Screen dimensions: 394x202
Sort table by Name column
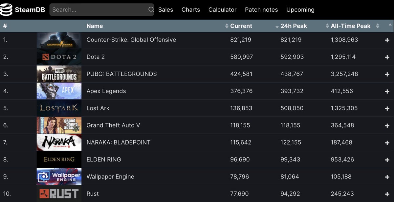[95, 26]
